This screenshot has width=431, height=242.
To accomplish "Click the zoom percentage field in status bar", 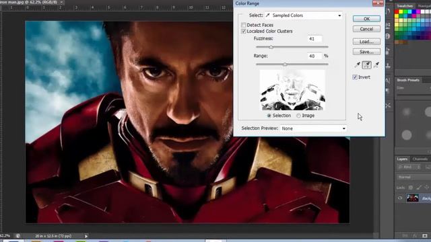I will click(x=5, y=236).
